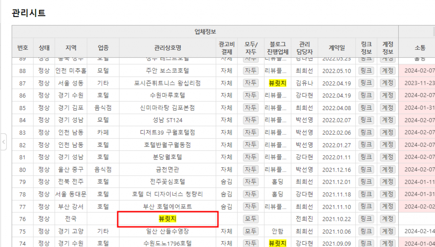
Task: Click the 계약일 column header
Action: pos(337,48)
